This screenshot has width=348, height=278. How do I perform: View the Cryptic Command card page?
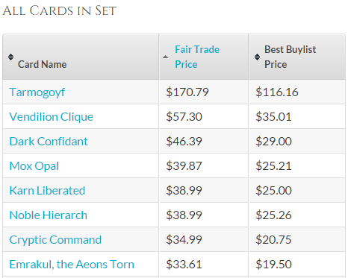tap(55, 240)
